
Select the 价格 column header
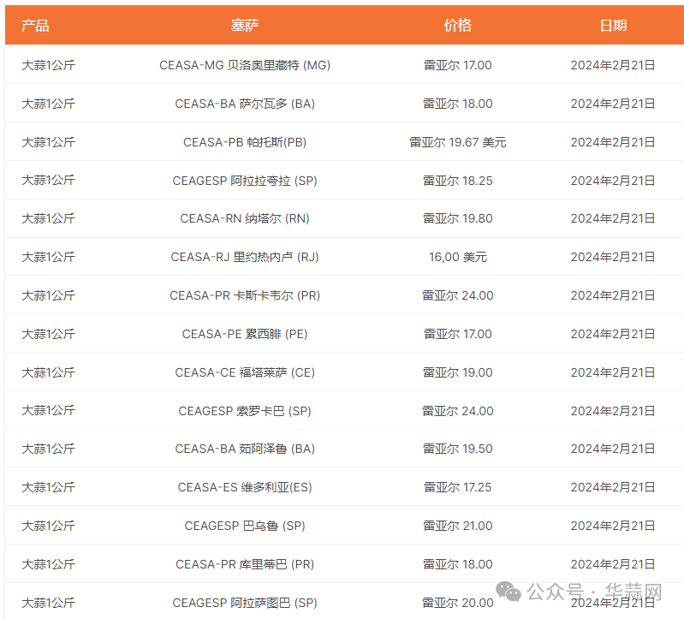click(457, 26)
